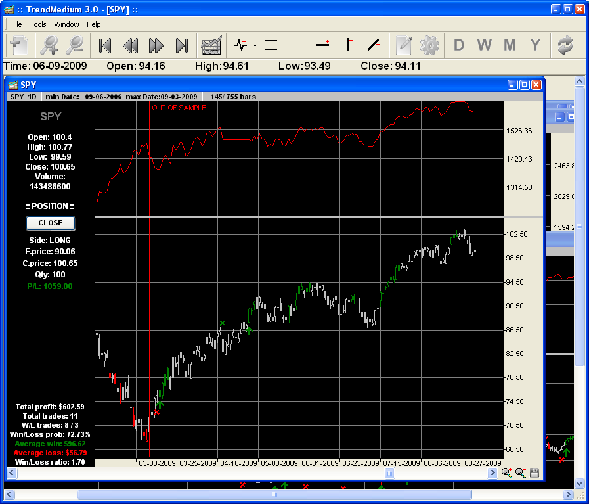
Task: Pick the diagonal trend line tool
Action: (x=374, y=45)
